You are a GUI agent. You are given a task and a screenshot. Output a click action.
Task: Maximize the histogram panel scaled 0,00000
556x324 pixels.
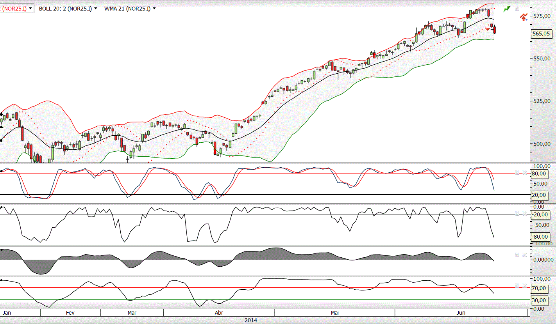click(x=517, y=255)
